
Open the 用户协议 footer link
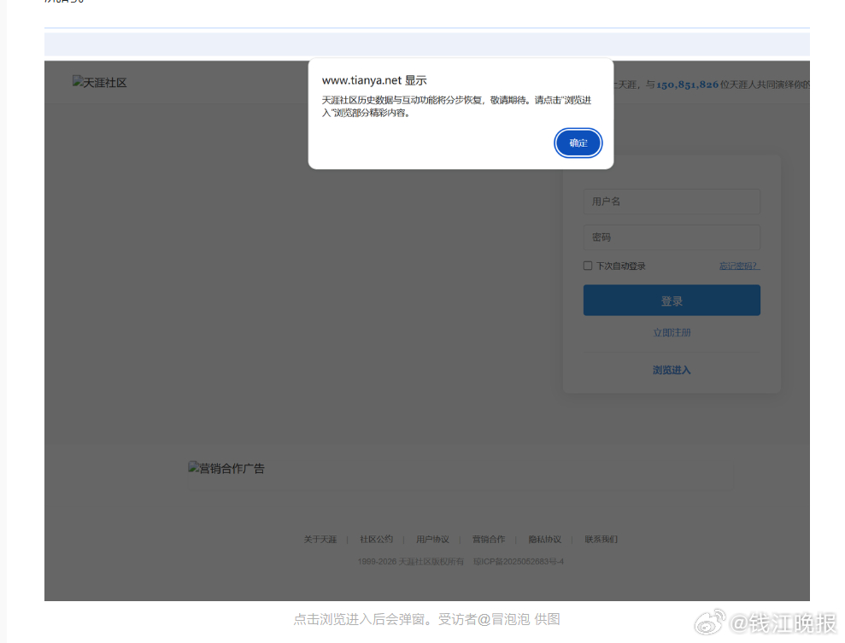pyautogui.click(x=432, y=539)
